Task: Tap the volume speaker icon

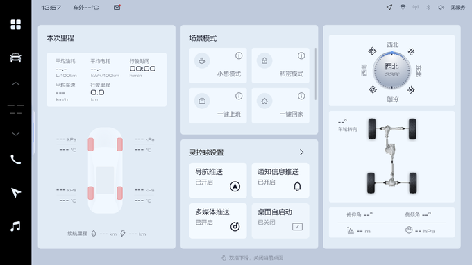Action: point(441,7)
